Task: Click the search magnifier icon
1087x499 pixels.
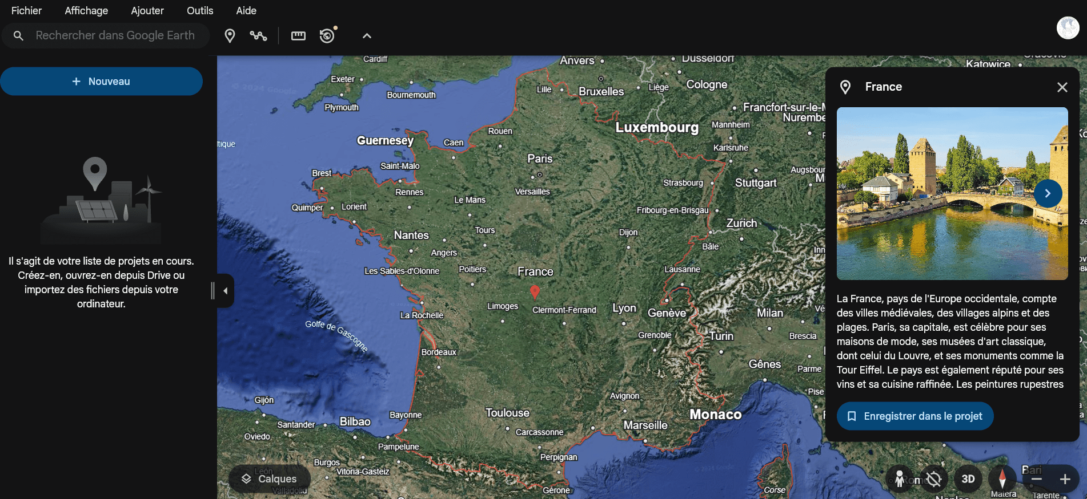Action: [x=18, y=36]
